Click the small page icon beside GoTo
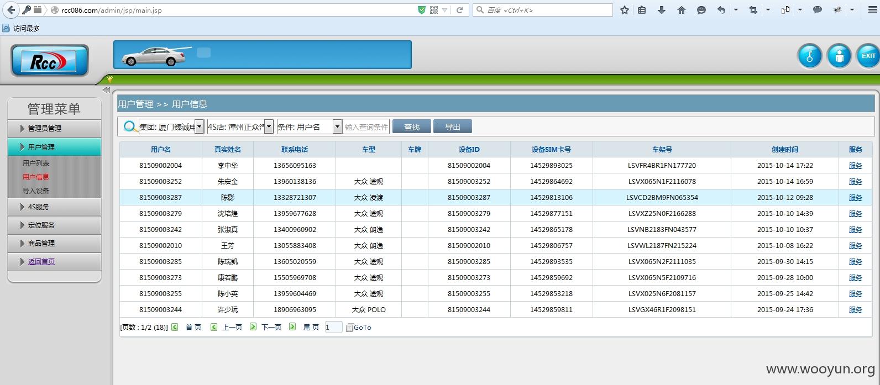 pyautogui.click(x=349, y=328)
